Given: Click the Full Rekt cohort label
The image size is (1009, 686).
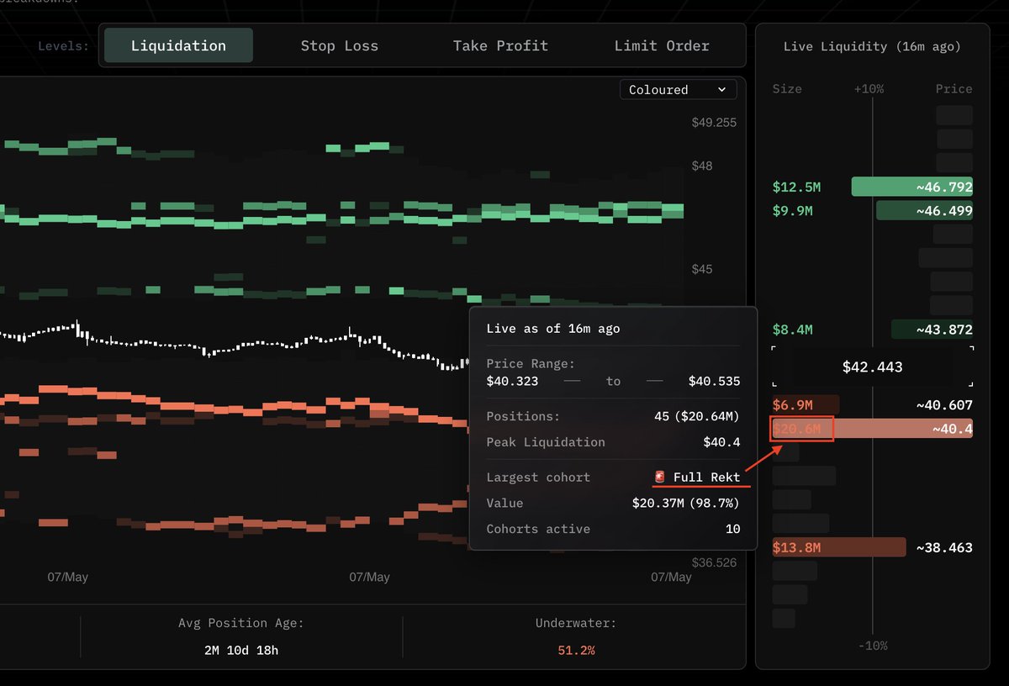Looking at the screenshot, I should [x=706, y=477].
